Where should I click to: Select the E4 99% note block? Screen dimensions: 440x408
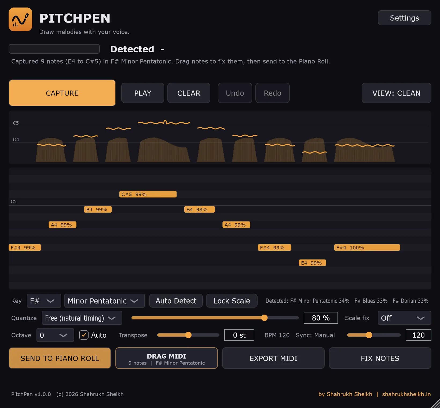312,263
